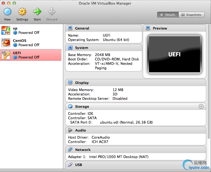This screenshot has width=211, height=172.
Task: Click the Audio section speaker icon
Action: coord(70,130)
